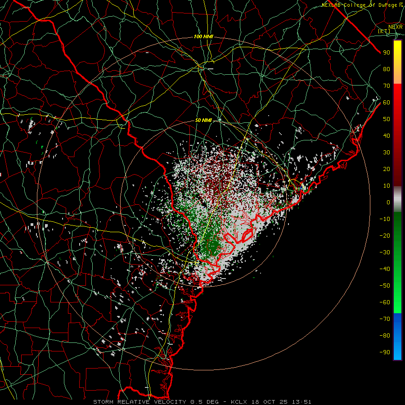Click the [KT] units label
The width and height of the screenshot is (405, 405).
[384, 31]
